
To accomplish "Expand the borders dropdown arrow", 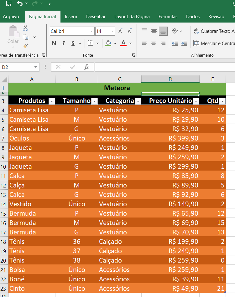I will 97,44.
